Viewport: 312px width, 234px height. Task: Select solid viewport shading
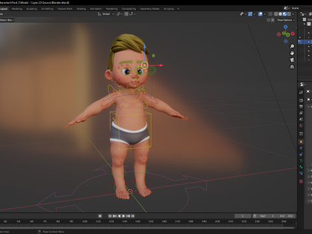pos(280,14)
